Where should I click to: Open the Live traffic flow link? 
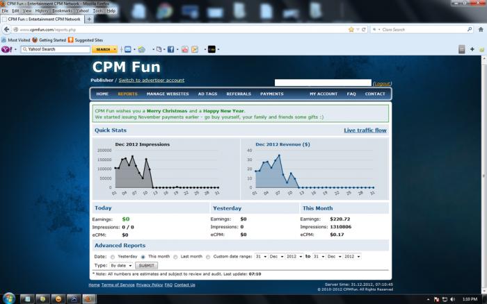coord(365,130)
